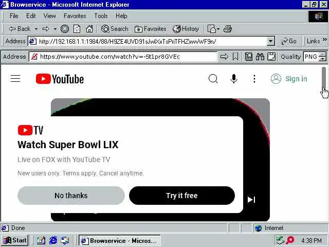The image size is (329, 247).
Task: Dismiss promo with No thanks
Action: [71, 196]
